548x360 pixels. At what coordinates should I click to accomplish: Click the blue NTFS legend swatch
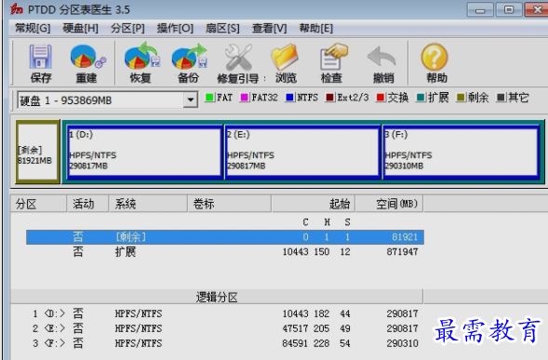[289, 98]
